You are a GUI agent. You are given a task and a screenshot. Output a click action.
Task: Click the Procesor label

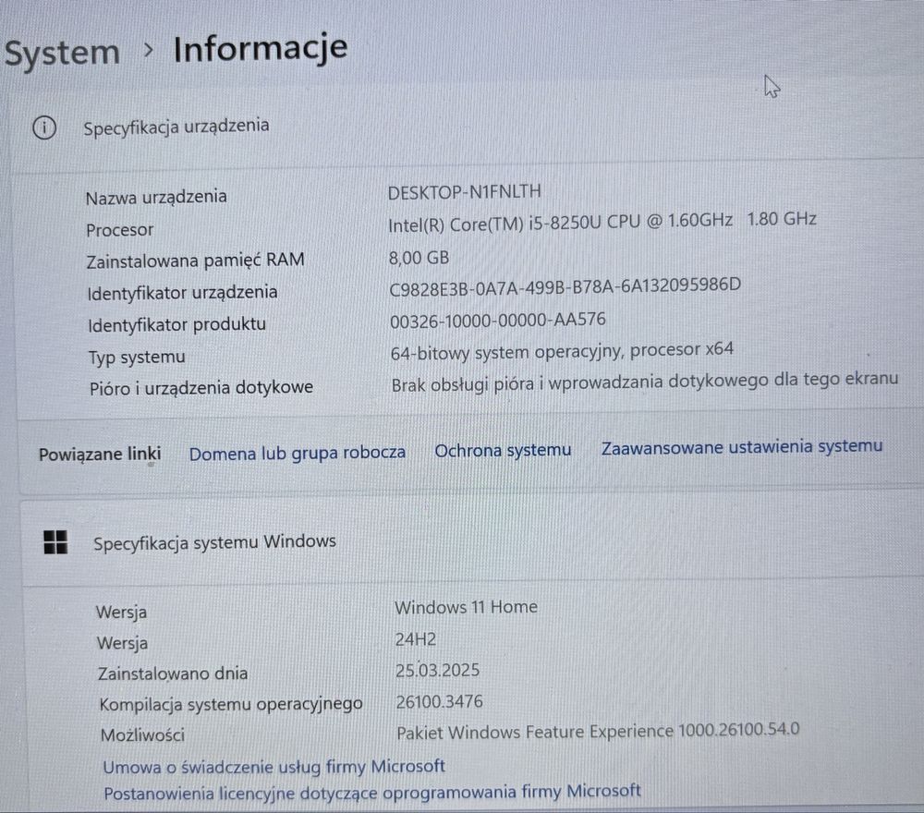[119, 230]
